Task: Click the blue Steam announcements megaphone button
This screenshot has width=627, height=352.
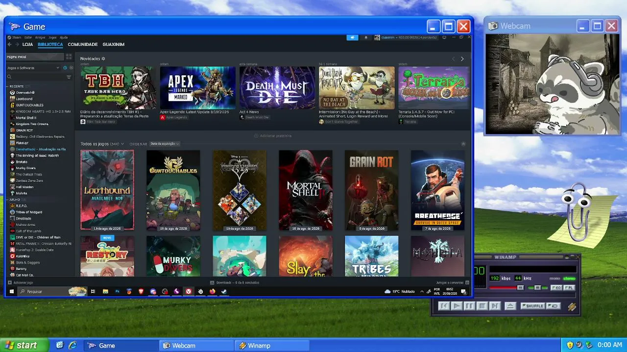Action: [352, 38]
